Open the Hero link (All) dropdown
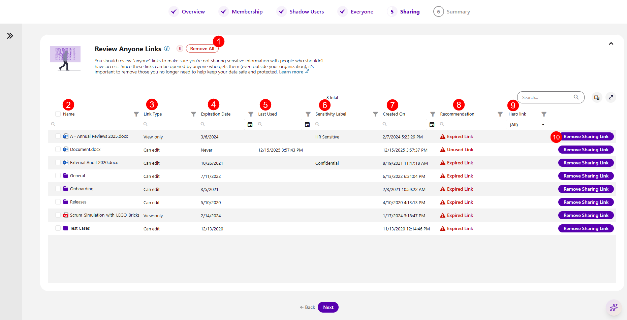 527,125
